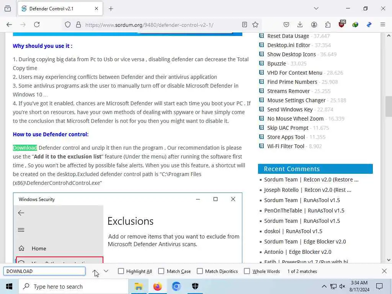
Task: Open Mouse Settings Changer link
Action: point(296,100)
